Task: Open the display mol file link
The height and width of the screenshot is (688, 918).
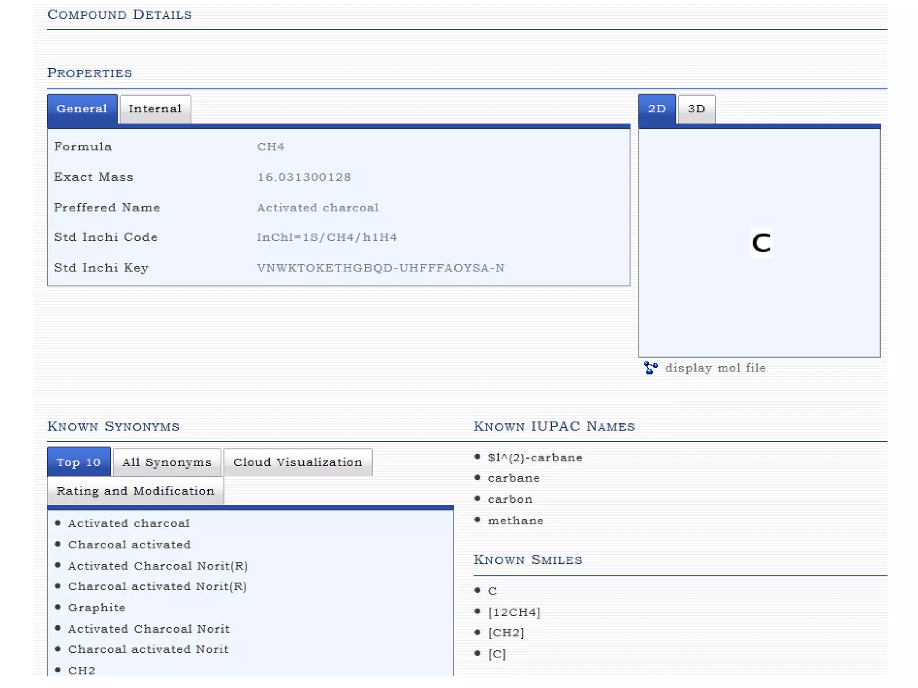Action: click(x=715, y=368)
